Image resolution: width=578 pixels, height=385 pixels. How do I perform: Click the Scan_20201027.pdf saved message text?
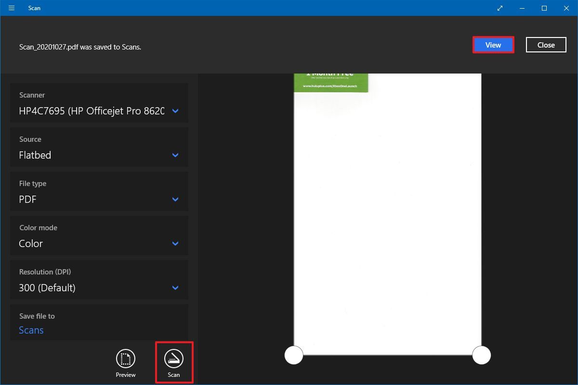[80, 47]
